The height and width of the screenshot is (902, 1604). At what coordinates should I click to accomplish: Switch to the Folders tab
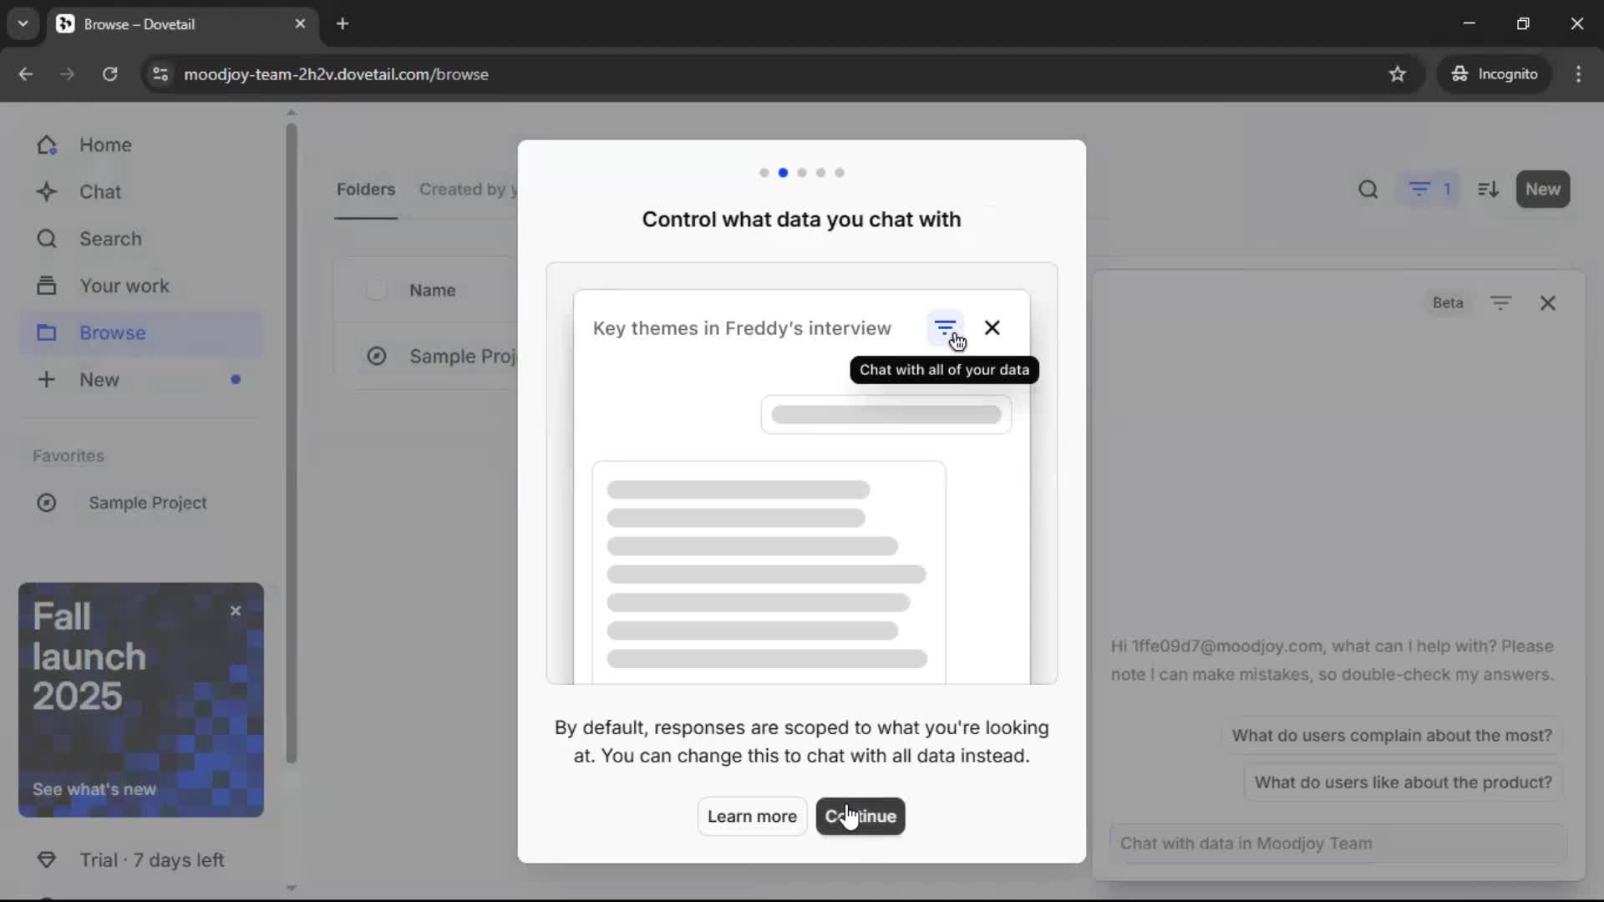pyautogui.click(x=365, y=190)
